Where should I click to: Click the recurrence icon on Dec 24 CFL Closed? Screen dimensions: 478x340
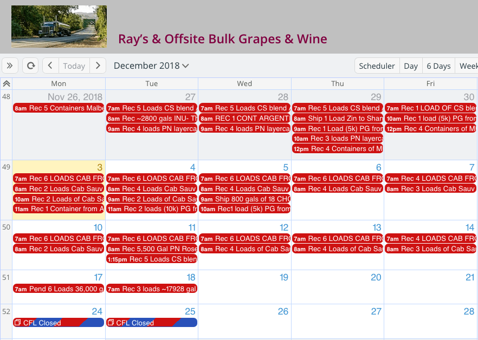point(18,322)
